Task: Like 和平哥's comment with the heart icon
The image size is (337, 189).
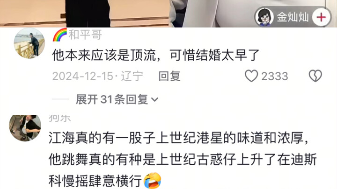Action: pyautogui.click(x=251, y=76)
